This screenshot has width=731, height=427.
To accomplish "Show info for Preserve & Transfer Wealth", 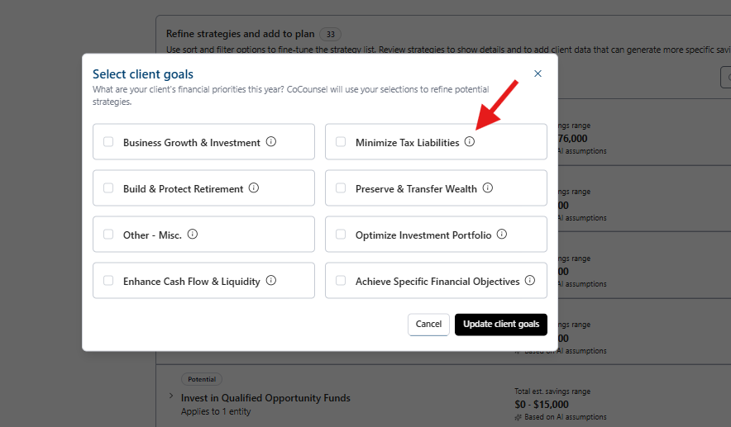I will [488, 188].
